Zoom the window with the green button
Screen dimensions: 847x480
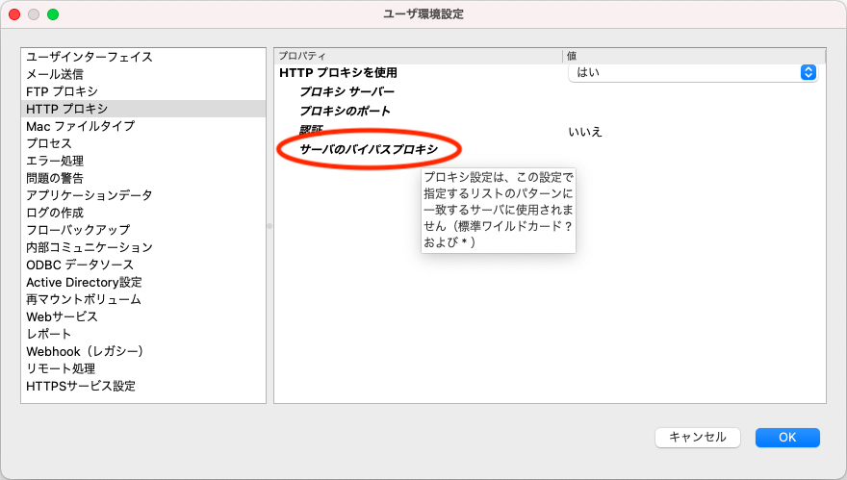(53, 14)
